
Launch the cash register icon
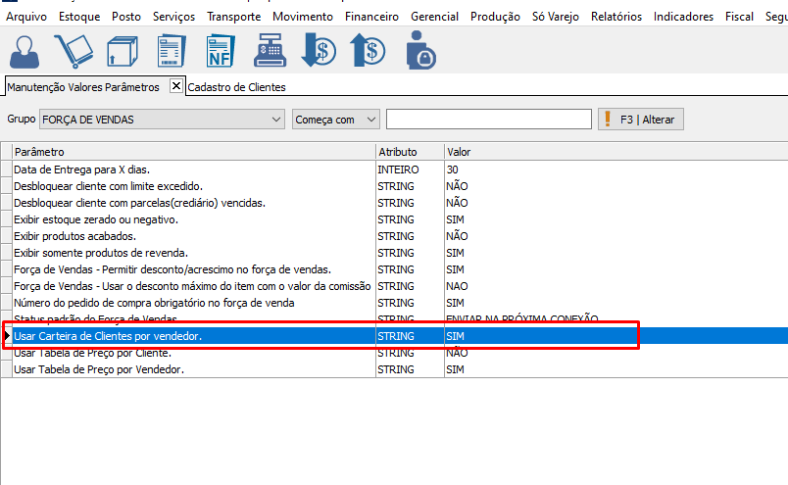(x=271, y=50)
